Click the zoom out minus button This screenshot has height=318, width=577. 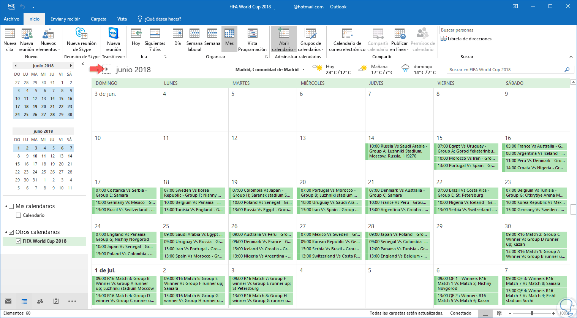510,313
